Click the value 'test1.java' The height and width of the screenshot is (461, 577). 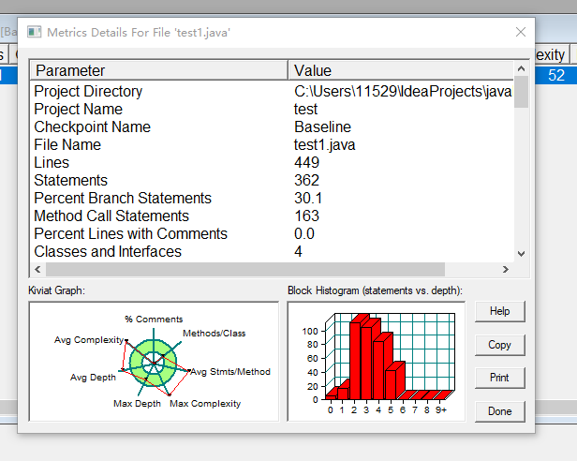pos(324,144)
